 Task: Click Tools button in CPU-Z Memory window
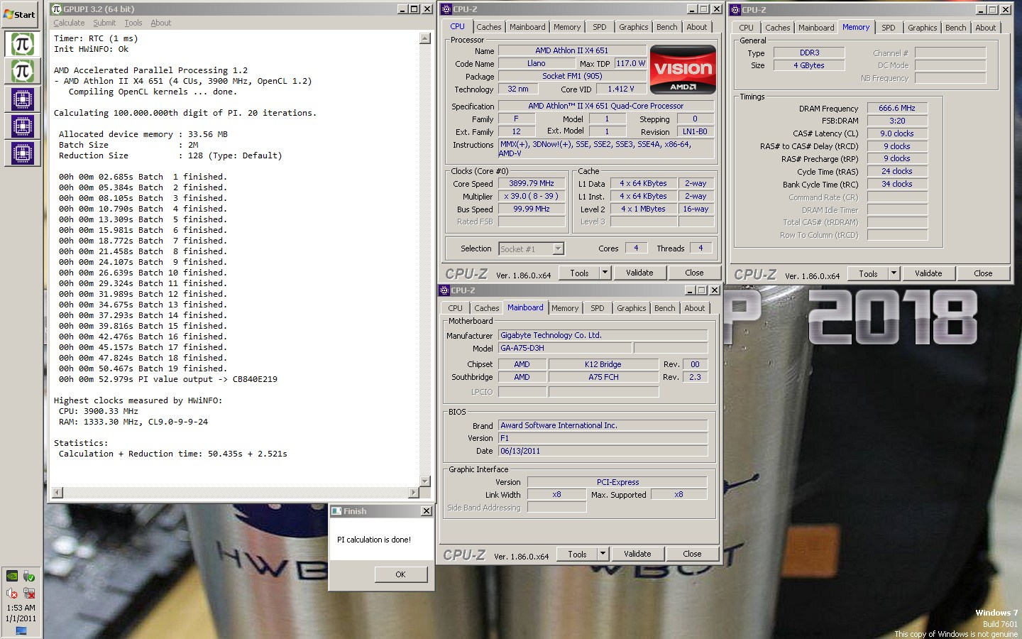[x=868, y=273]
